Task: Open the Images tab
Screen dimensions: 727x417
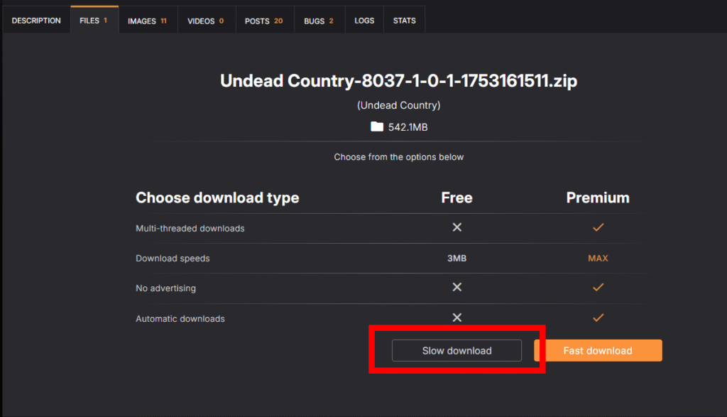Action: coord(148,21)
